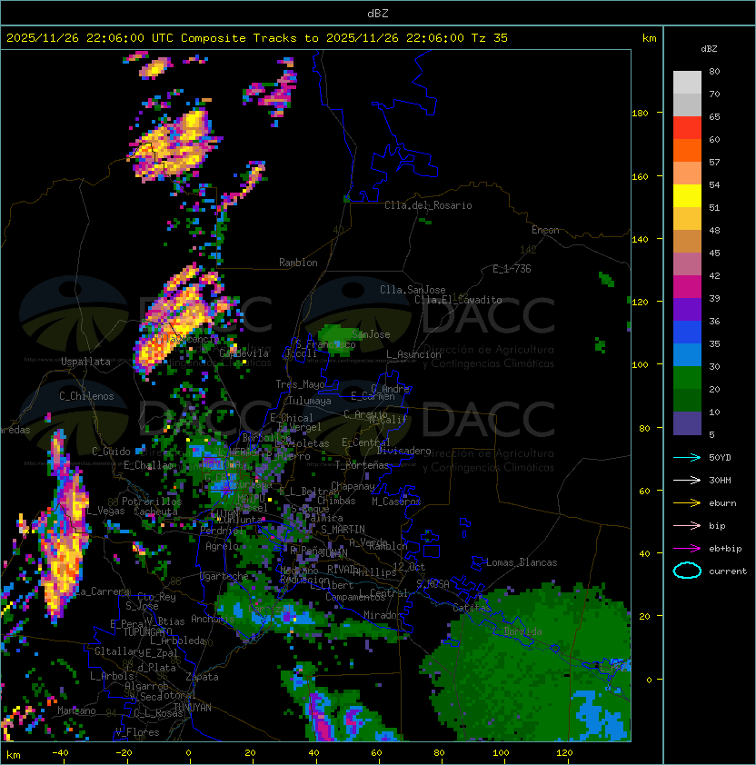Click the C_Guido place label
Viewport: 756px width, 765px height.
pos(111,452)
